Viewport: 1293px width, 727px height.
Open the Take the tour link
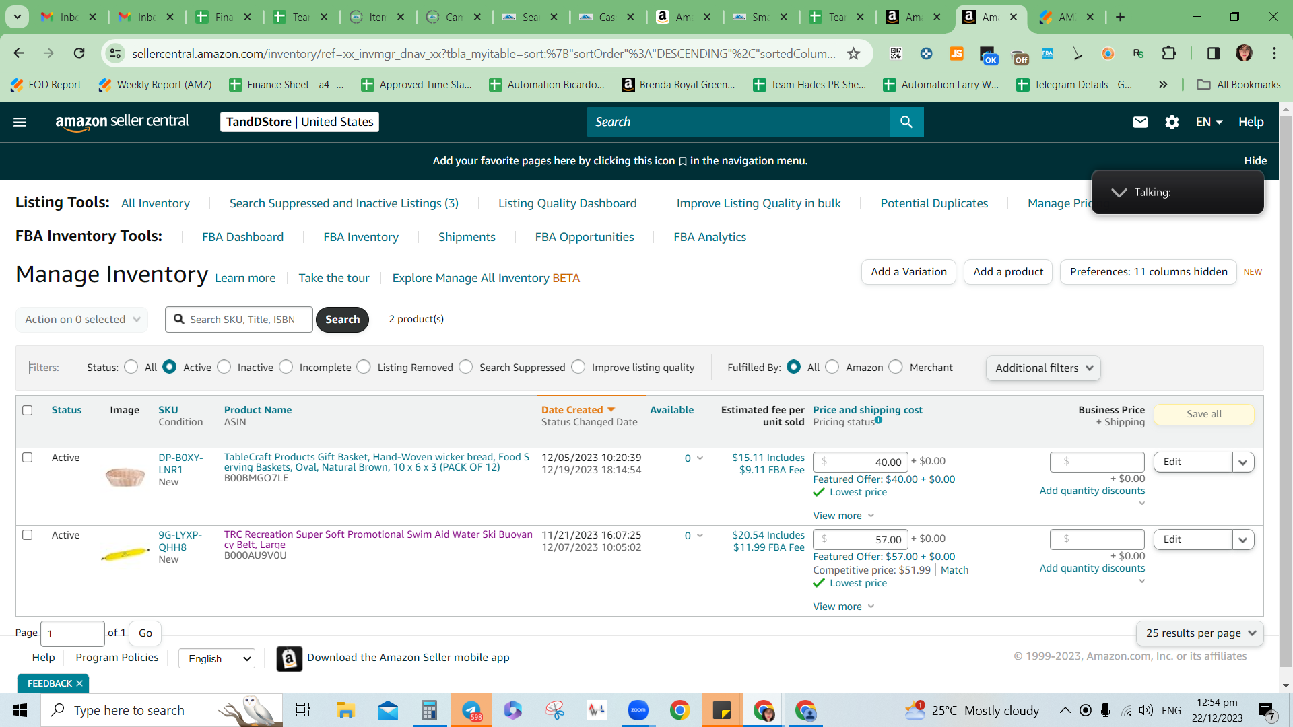[x=334, y=278]
